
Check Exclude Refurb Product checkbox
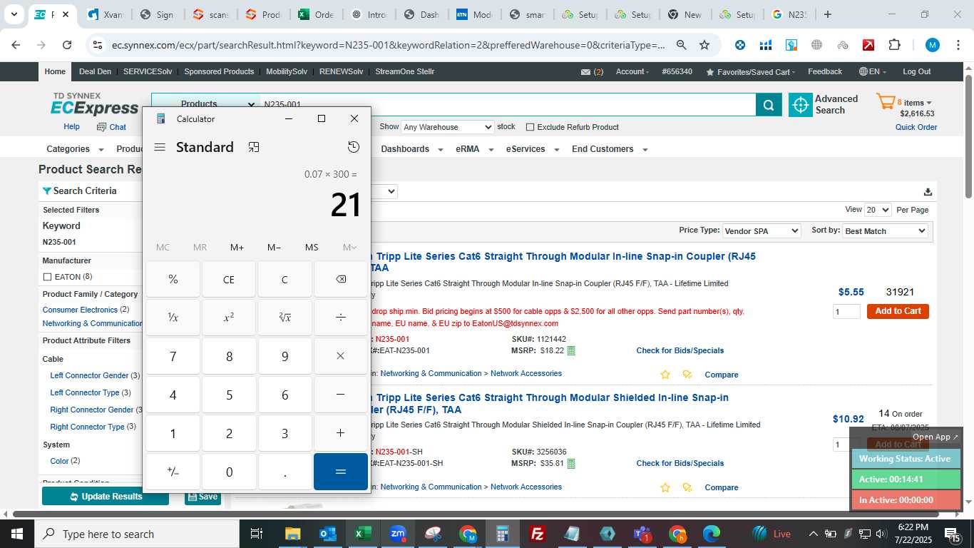530,127
